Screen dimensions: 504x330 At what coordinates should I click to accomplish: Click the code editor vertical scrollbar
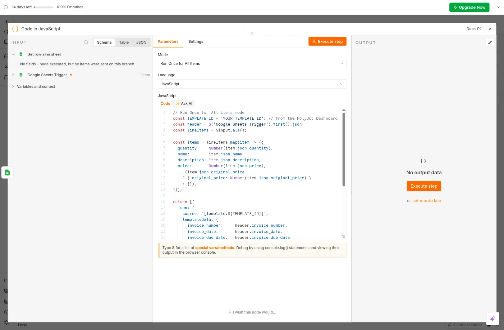coord(344,149)
